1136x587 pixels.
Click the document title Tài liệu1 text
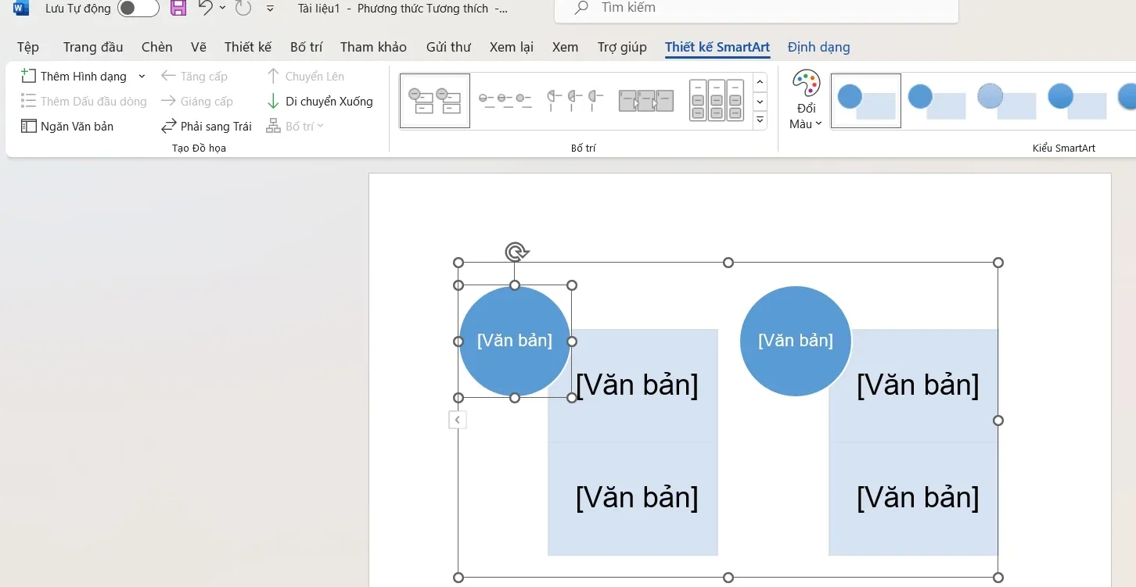coord(318,9)
